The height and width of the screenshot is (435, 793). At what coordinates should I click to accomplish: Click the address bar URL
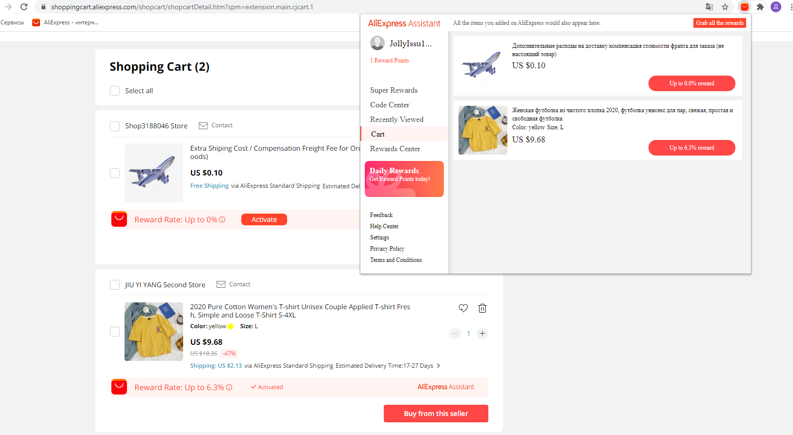point(182,7)
